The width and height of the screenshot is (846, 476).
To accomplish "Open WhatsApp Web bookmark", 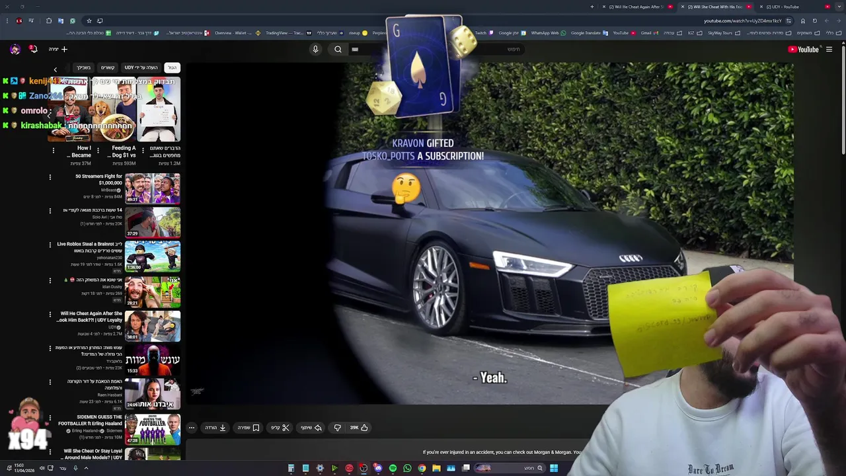I will pos(549,33).
